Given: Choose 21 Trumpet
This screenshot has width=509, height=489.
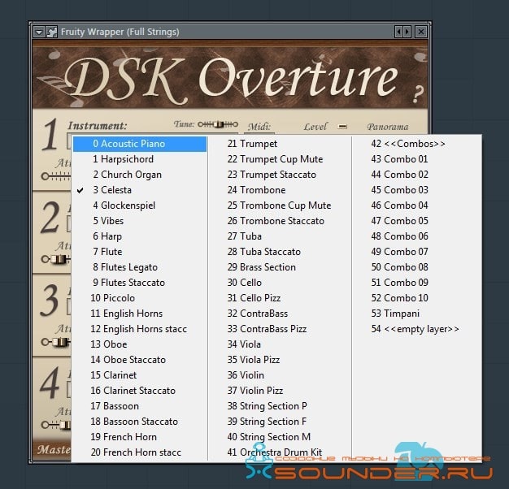Looking at the screenshot, I should click(280, 144).
